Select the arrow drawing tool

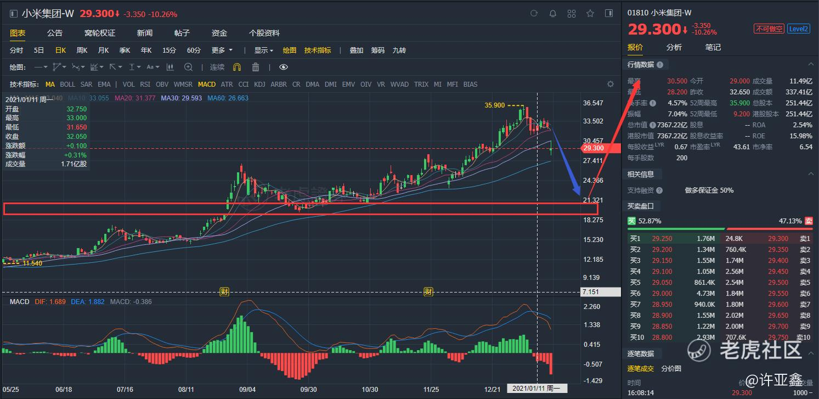[113, 67]
